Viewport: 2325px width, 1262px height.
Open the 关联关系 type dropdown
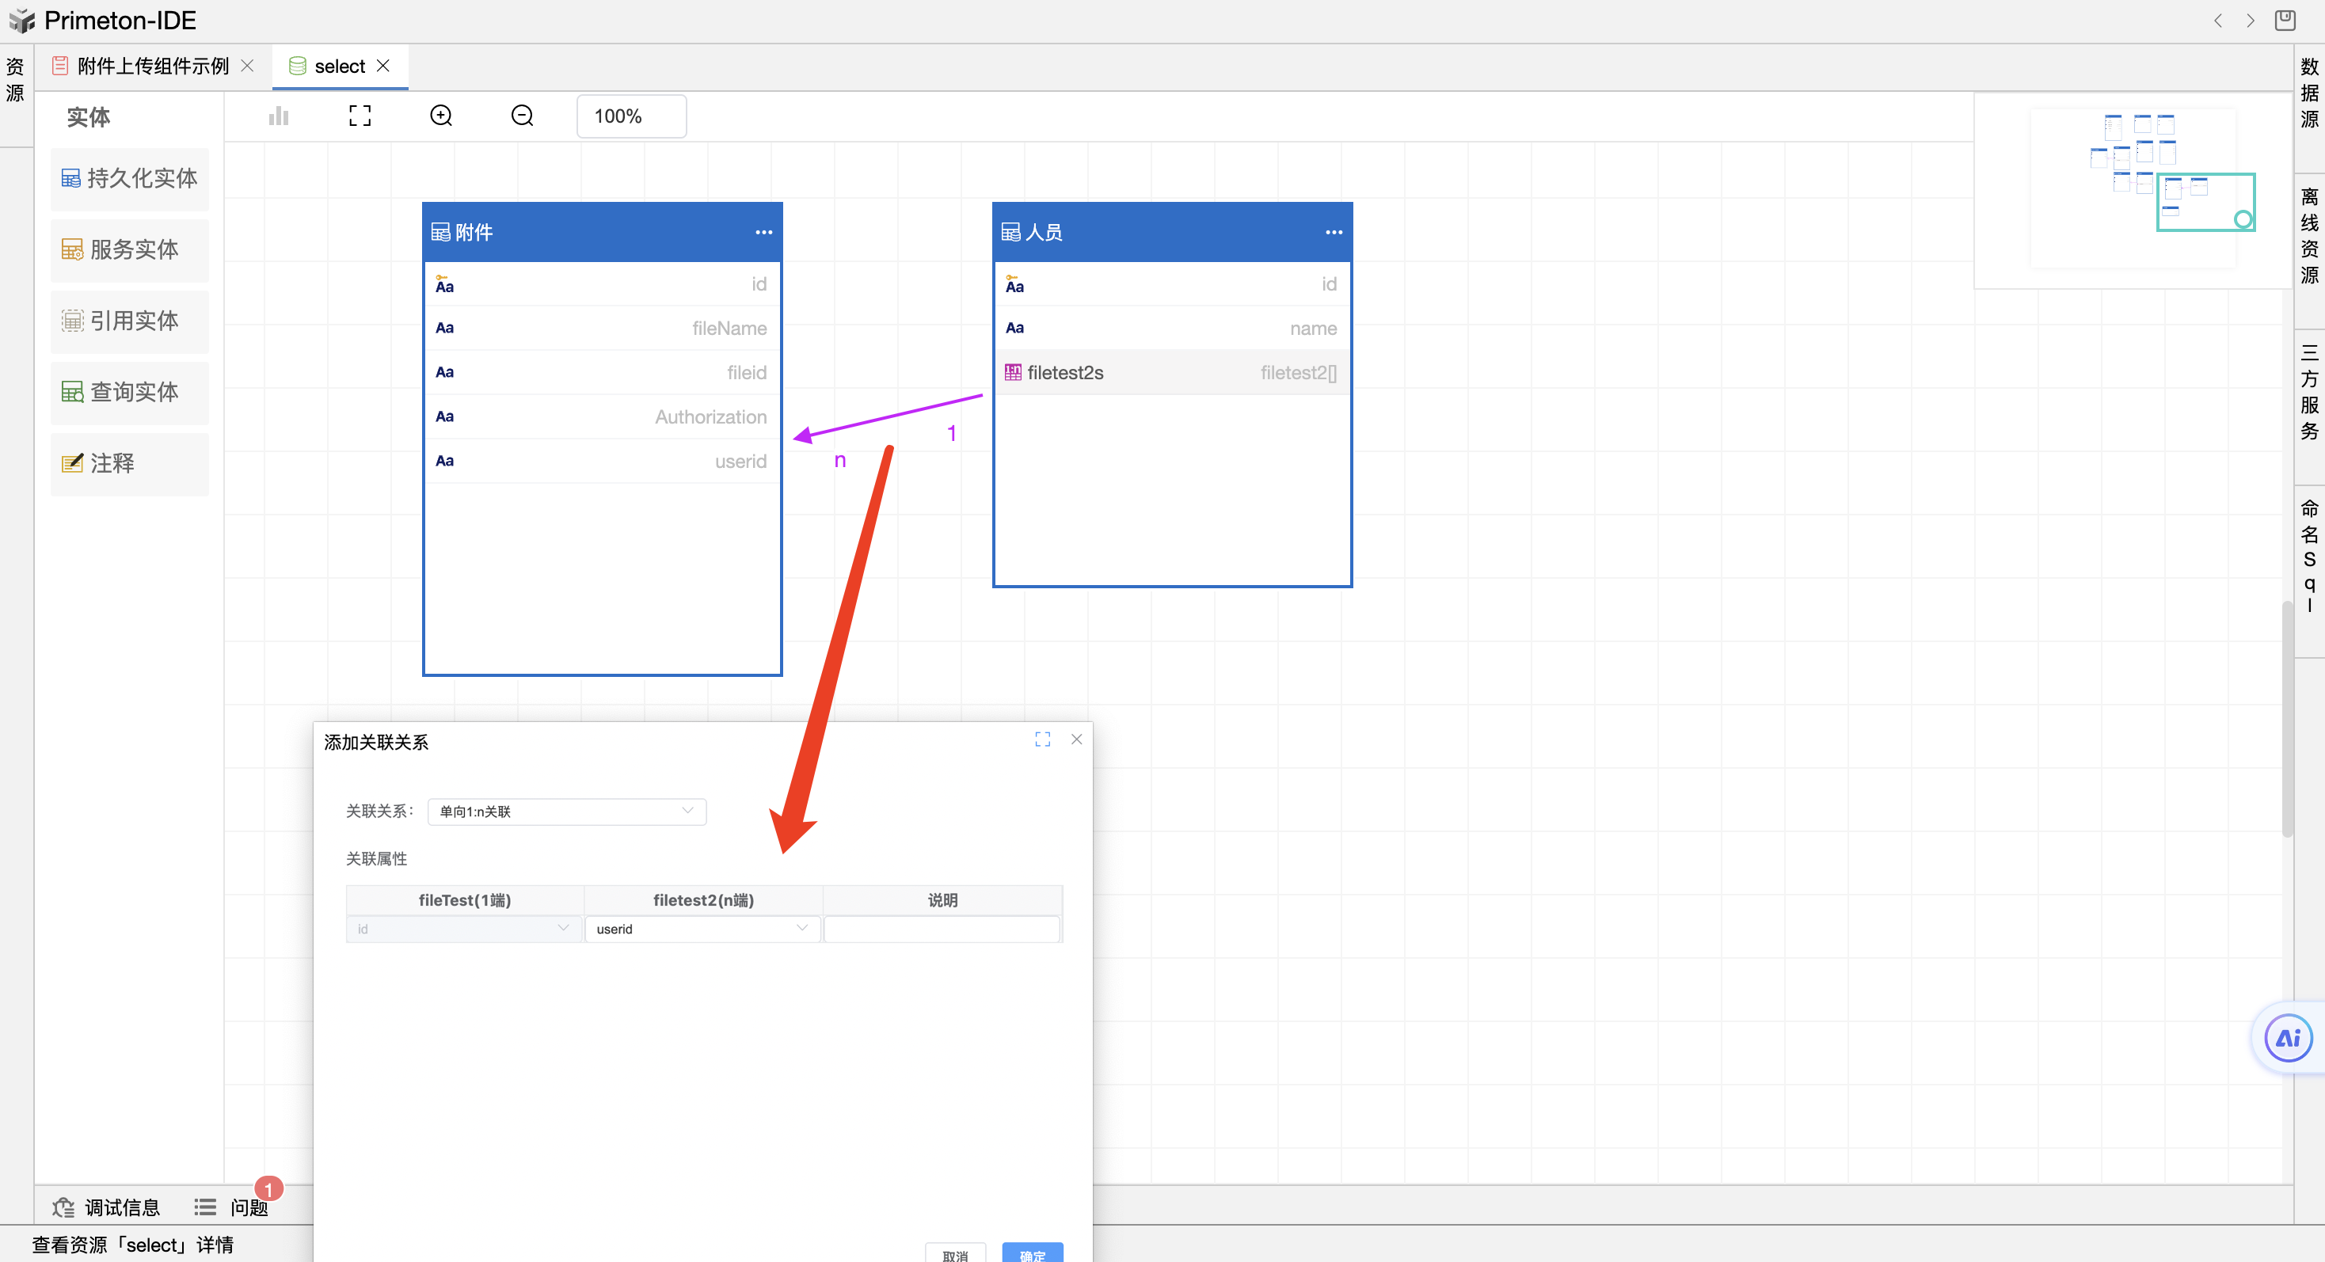coord(567,811)
